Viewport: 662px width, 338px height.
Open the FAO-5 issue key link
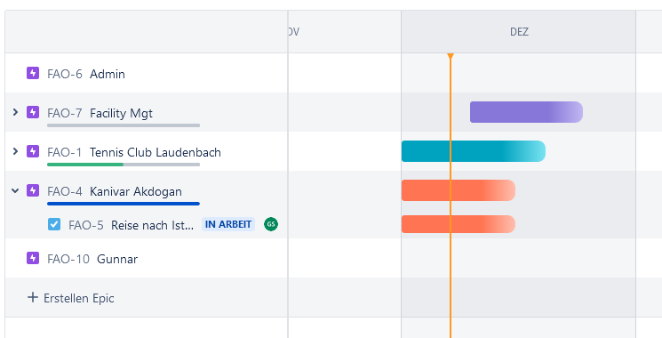tap(86, 225)
